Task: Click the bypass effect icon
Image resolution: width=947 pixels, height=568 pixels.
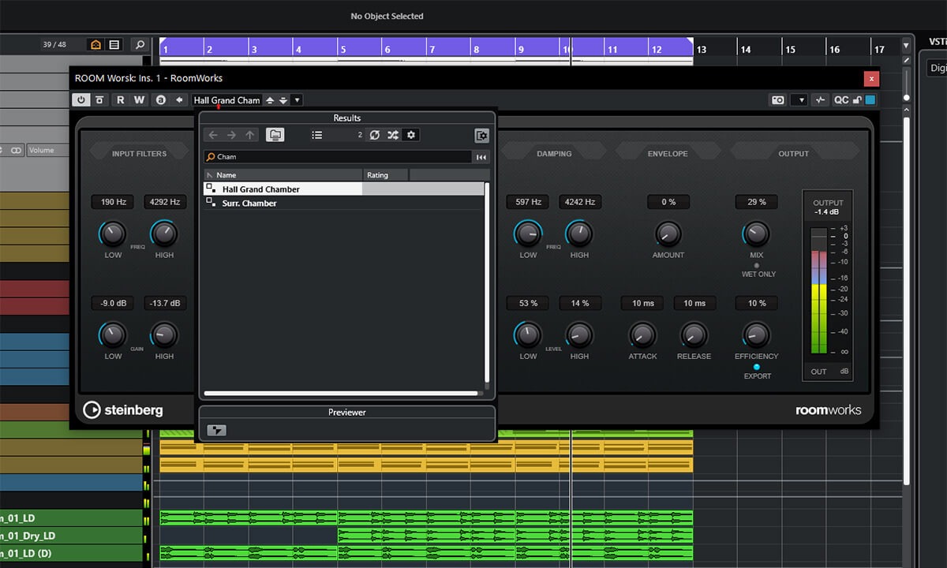Action: point(99,100)
